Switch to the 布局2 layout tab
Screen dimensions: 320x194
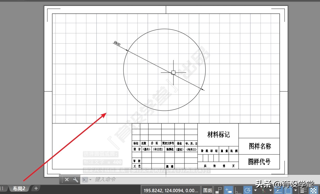coord(19,189)
